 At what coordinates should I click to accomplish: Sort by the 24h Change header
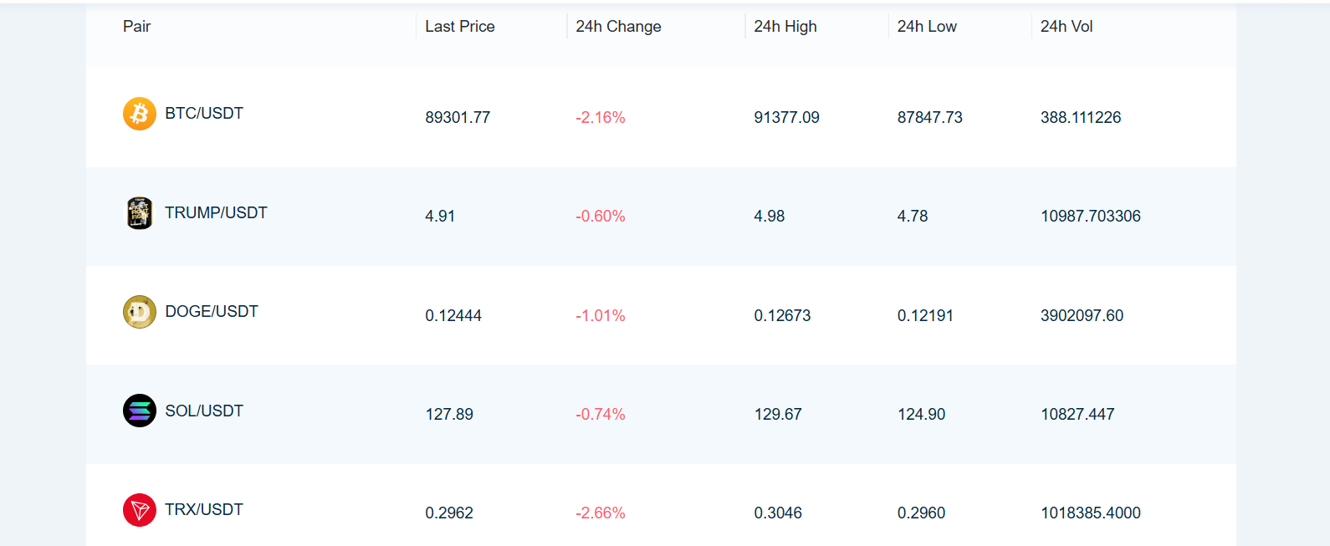click(x=618, y=27)
